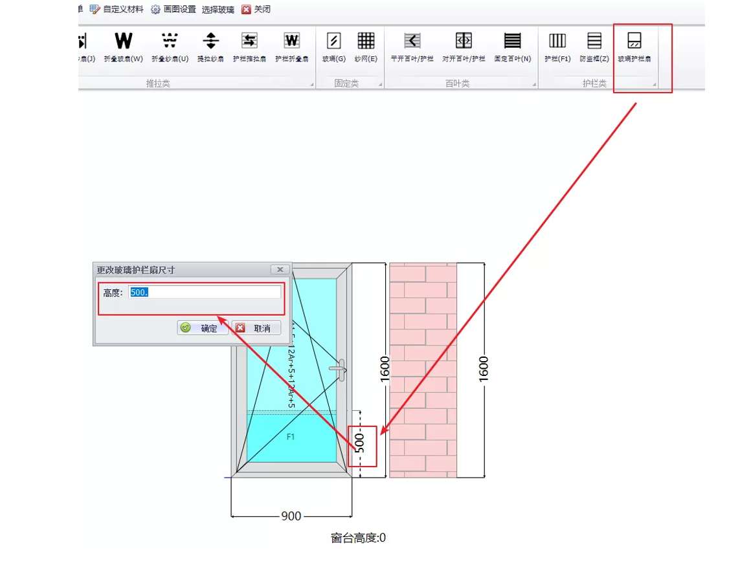
Task: Select the 纱网(E) screen mesh tool
Action: [x=366, y=46]
